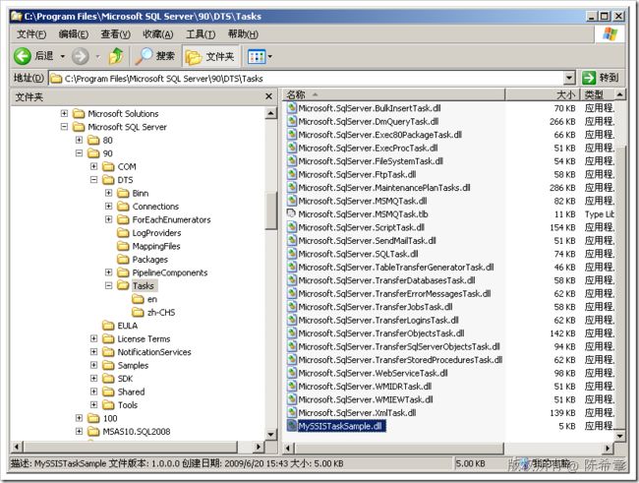Click the Go arrow button

(x=589, y=78)
